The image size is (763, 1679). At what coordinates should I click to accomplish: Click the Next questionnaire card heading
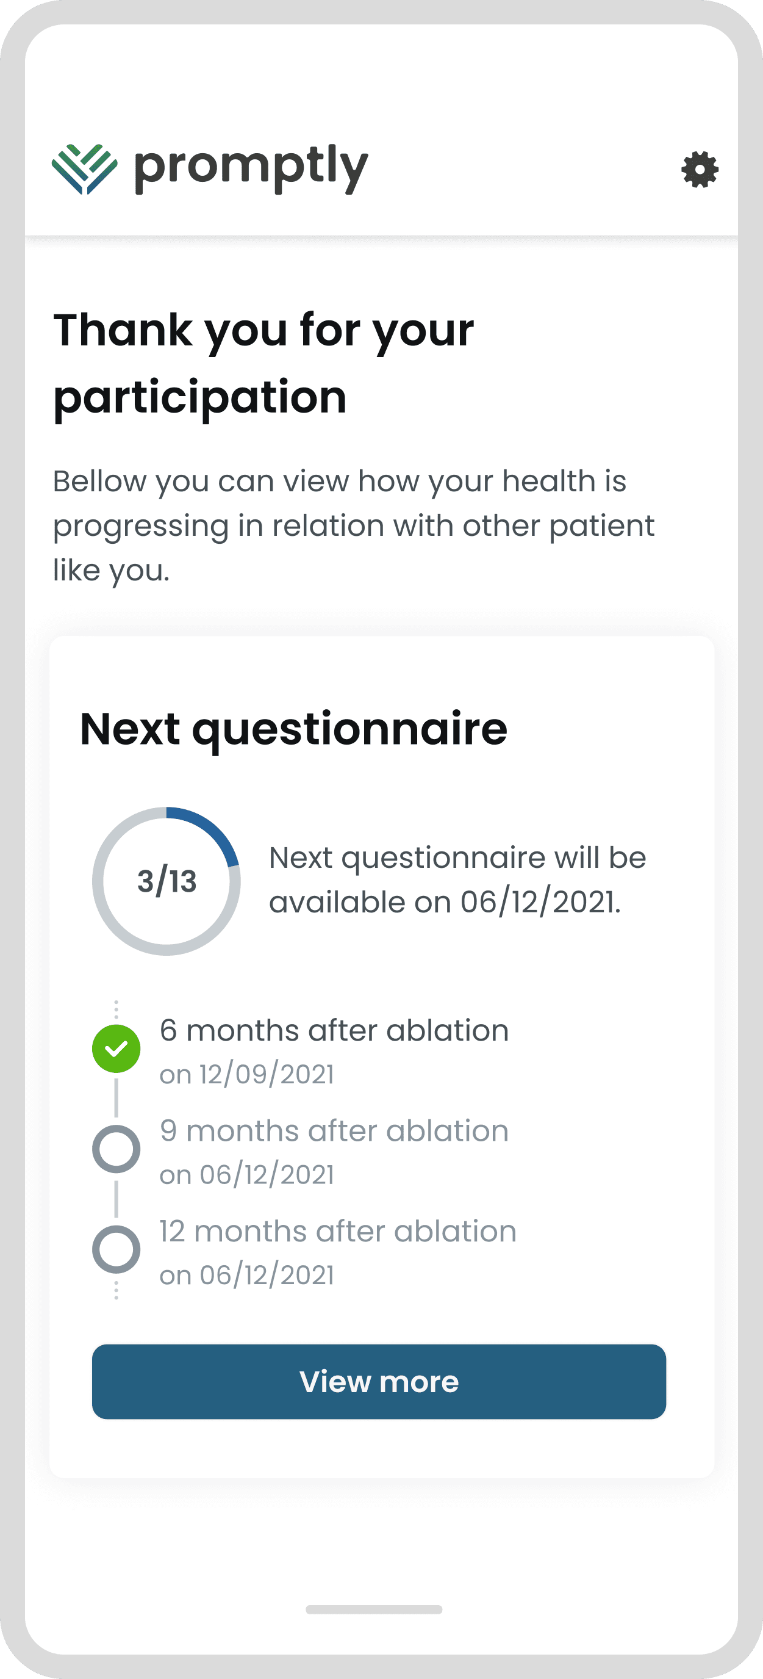293,729
